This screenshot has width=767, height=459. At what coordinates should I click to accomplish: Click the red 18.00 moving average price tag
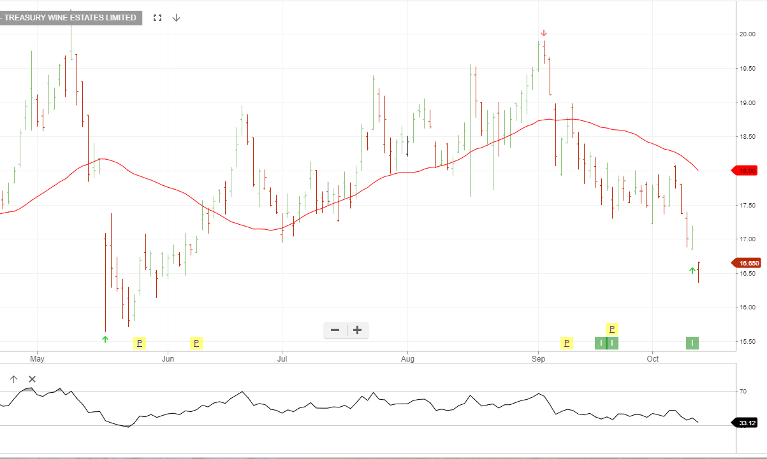tap(745, 171)
